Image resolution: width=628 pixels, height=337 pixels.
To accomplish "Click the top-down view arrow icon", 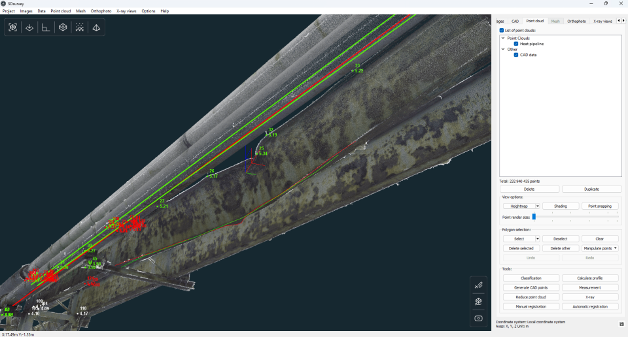I will pyautogui.click(x=29, y=27).
